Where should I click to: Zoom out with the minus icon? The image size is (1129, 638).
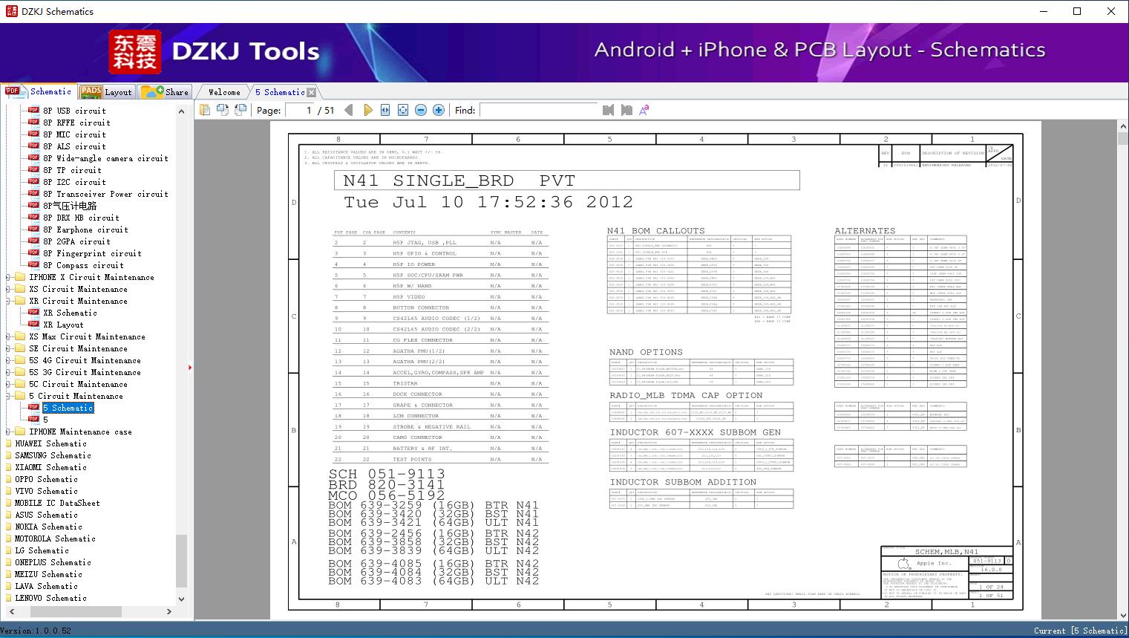coord(421,110)
